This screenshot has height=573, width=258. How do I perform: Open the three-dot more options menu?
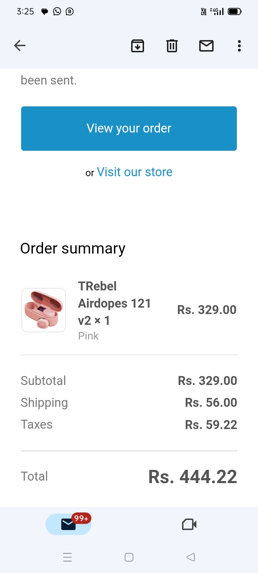[x=239, y=46]
